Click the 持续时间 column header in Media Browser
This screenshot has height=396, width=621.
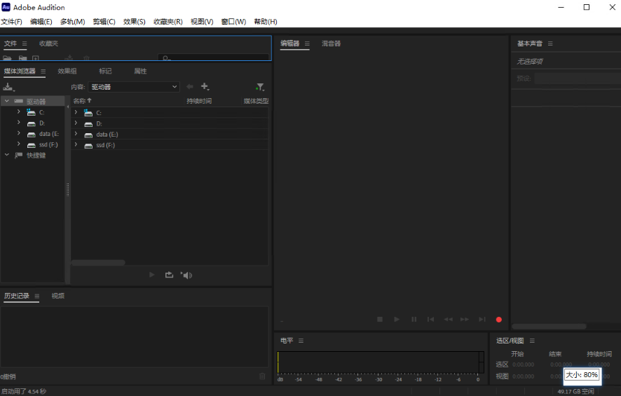click(199, 101)
